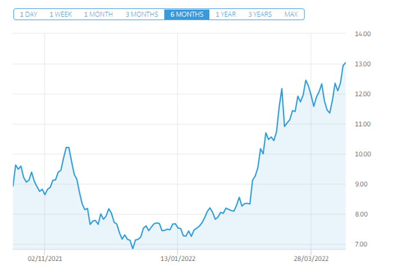Image resolution: width=396 pixels, height=266 pixels.
Task: Show the 1 MONTH chart view
Action: coord(98,14)
